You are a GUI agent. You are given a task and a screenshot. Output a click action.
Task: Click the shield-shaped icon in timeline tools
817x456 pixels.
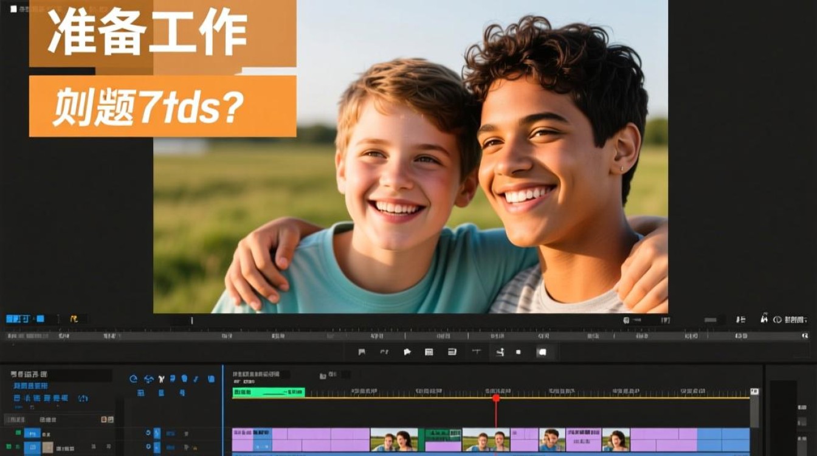pos(184,378)
